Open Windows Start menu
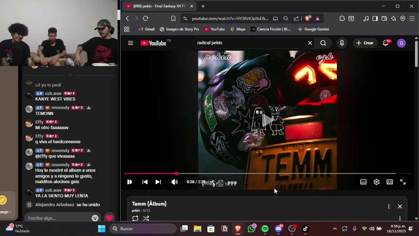 102,229
